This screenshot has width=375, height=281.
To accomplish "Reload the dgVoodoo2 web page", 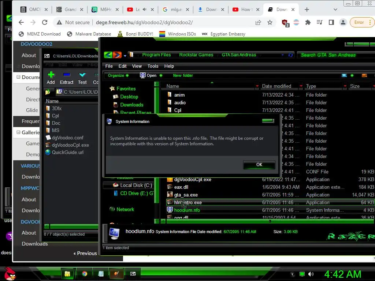I will pos(45,22).
